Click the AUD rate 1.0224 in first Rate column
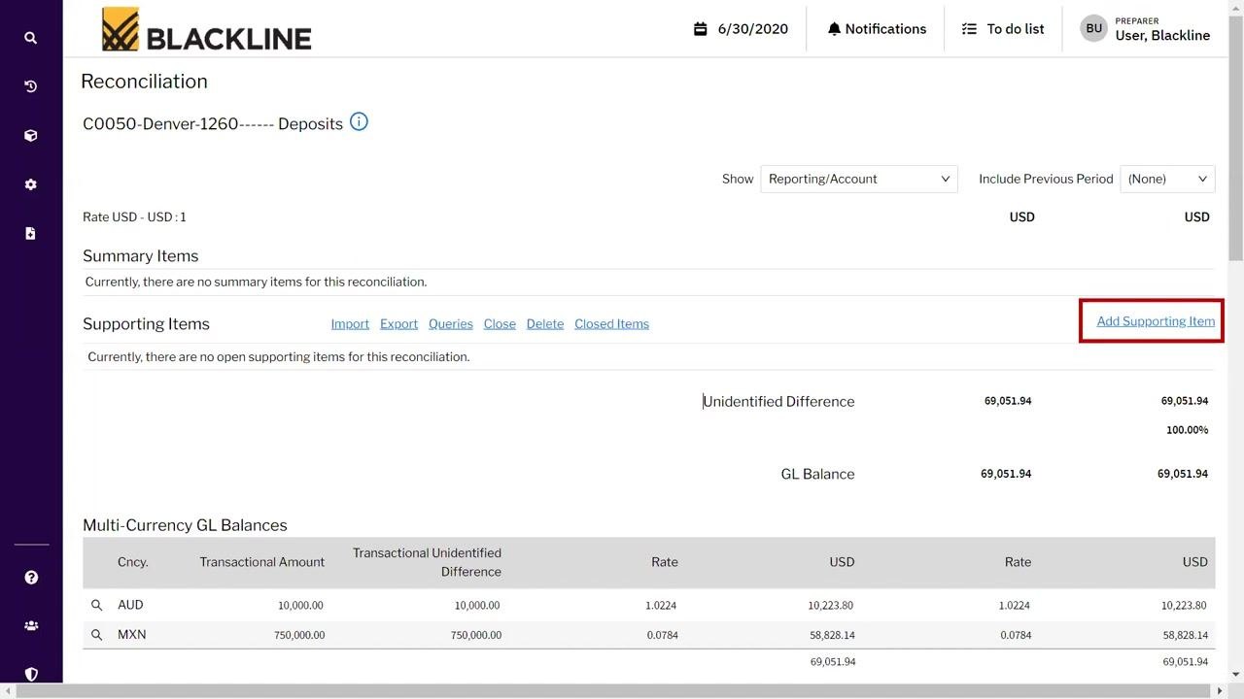This screenshot has height=699, width=1244. 661,606
